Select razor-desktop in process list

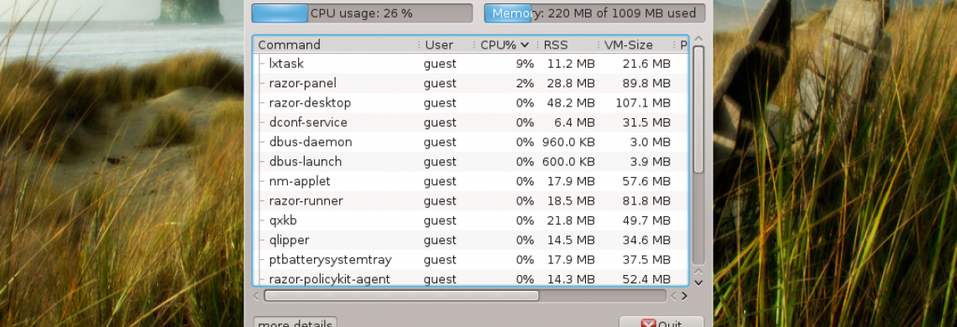pyautogui.click(x=471, y=102)
